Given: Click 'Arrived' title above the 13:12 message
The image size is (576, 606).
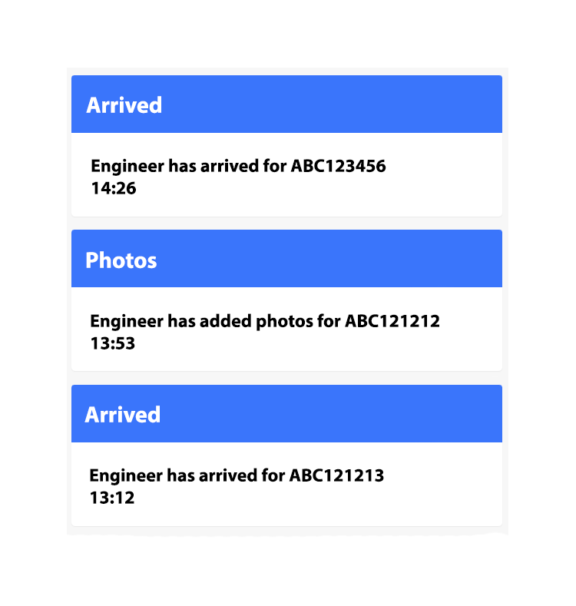Looking at the screenshot, I should pyautogui.click(x=123, y=415).
